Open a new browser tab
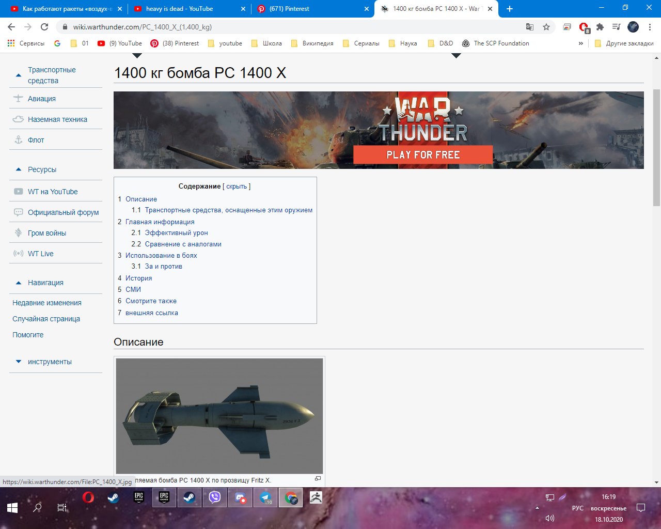The height and width of the screenshot is (529, 661). click(x=510, y=9)
